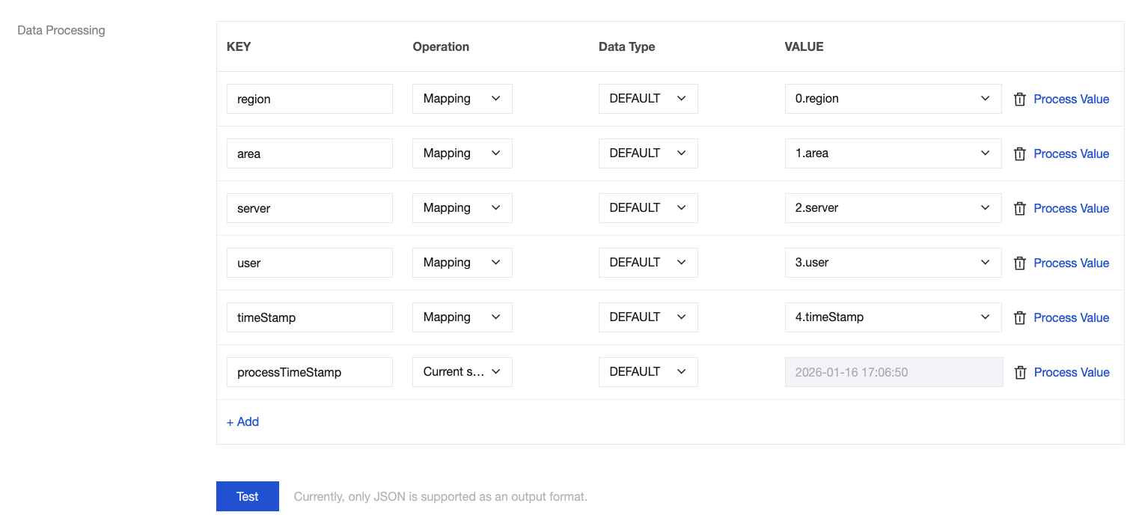Image resolution: width=1133 pixels, height=524 pixels.
Task: Delete the processTimeStamp row
Action: click(1019, 373)
